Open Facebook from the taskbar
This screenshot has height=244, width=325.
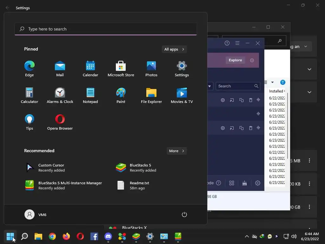[94, 236]
